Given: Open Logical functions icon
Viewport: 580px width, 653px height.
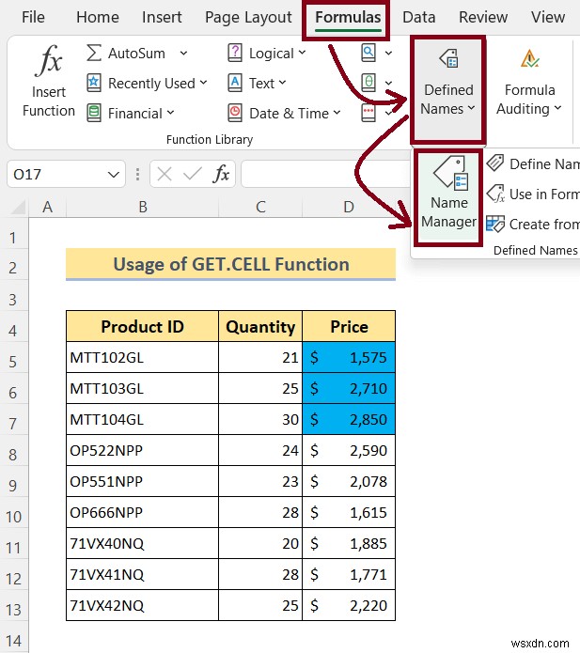Looking at the screenshot, I should tap(235, 53).
